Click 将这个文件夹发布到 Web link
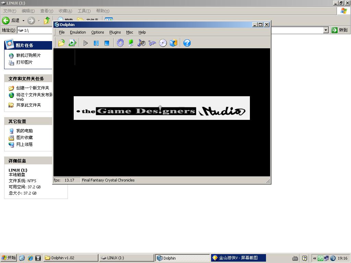This screenshot has height=263, width=351. coord(34,97)
